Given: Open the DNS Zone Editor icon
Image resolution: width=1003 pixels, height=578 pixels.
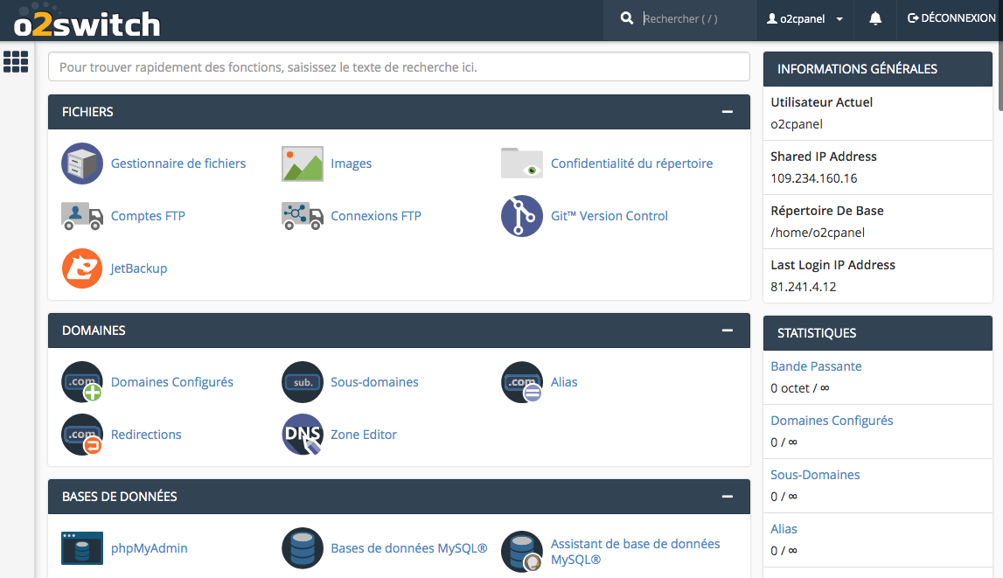Looking at the screenshot, I should (x=303, y=434).
